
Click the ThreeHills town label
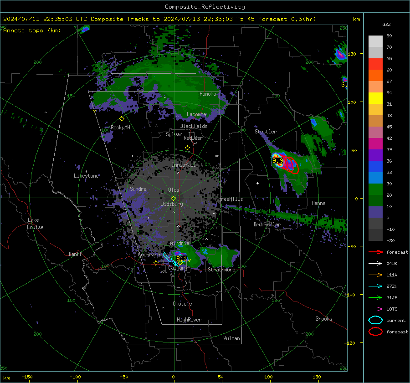tap(229, 199)
